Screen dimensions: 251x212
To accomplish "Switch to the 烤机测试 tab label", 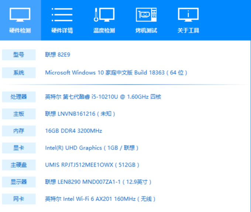I will pos(146,30).
